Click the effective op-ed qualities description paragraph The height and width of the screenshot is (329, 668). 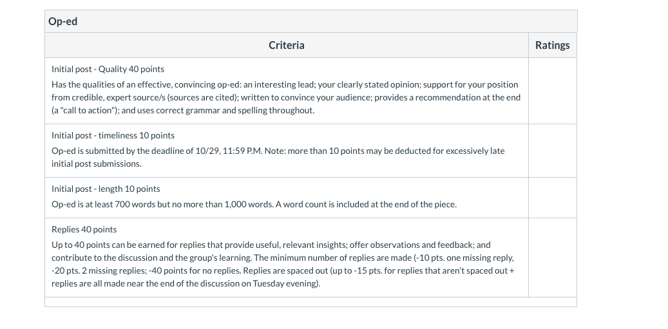[286, 97]
